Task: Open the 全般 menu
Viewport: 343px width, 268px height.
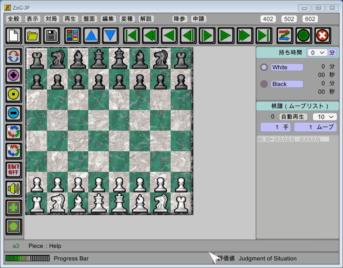Action: 13,19
